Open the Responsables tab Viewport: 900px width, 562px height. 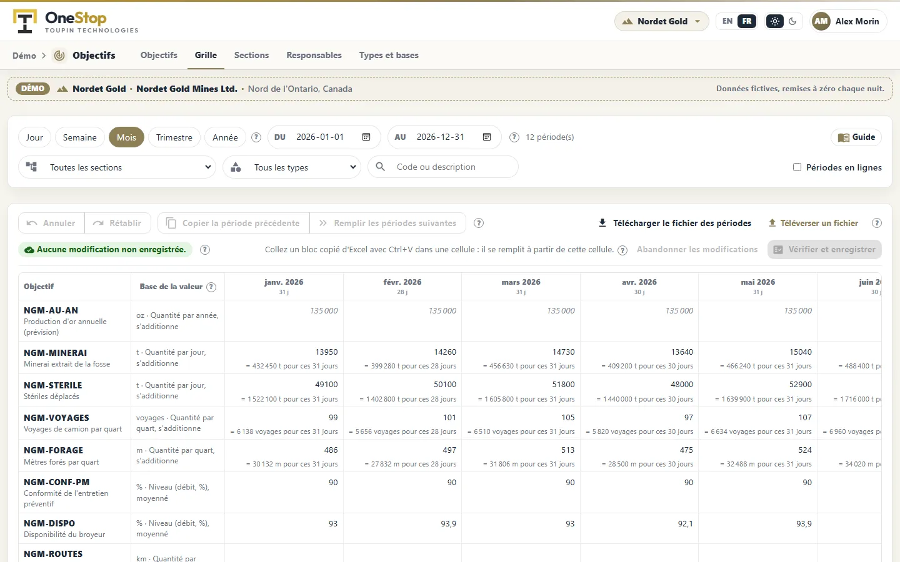pos(314,56)
